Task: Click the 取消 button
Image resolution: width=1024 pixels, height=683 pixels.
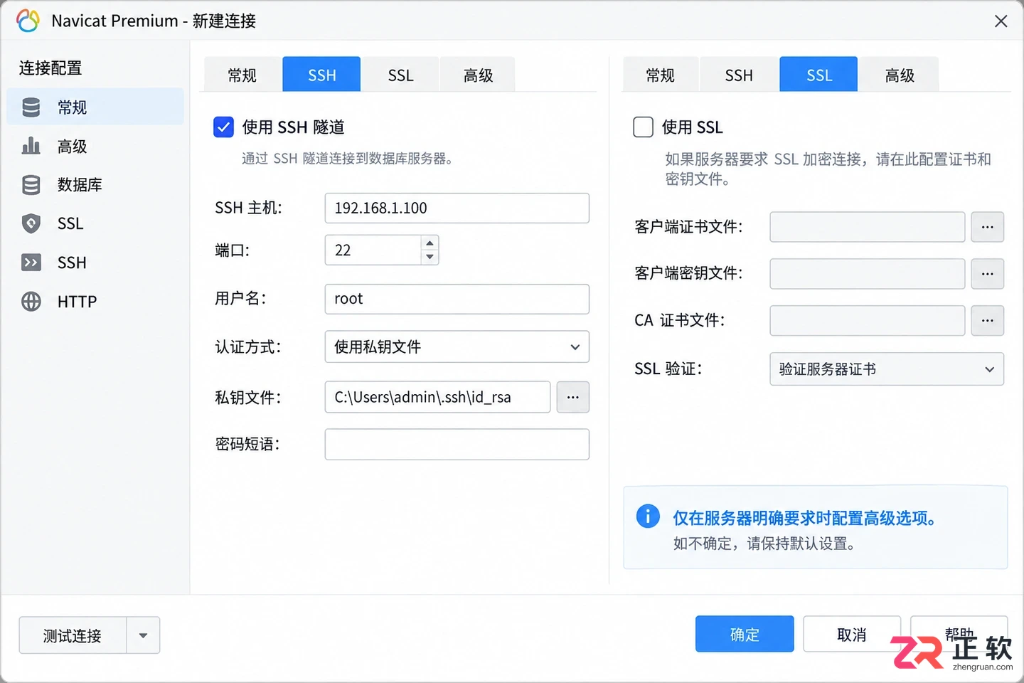Action: coord(852,634)
